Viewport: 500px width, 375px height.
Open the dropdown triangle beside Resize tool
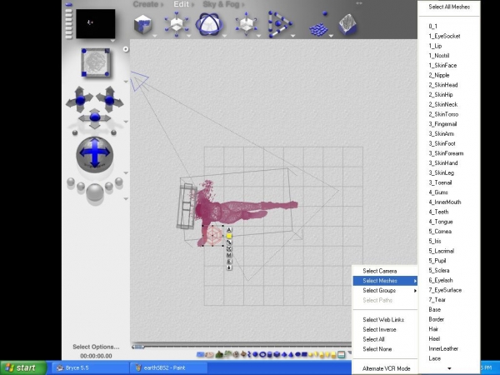[x=189, y=36]
